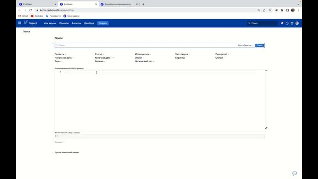Open Проекты menu in header

pos(64,23)
